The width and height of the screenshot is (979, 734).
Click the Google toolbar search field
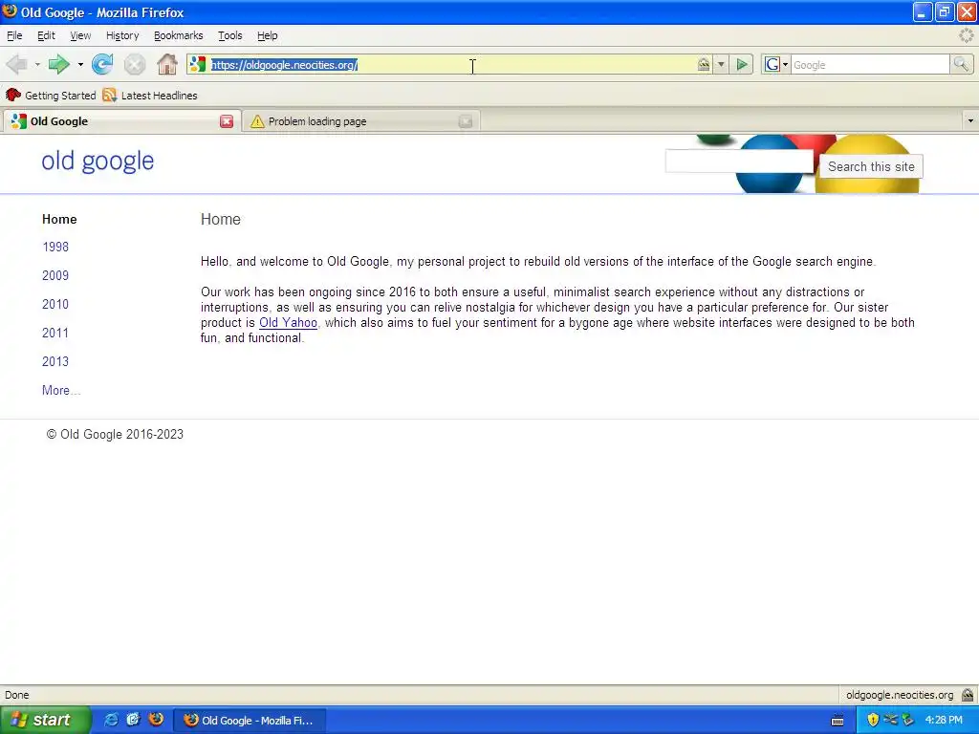click(x=870, y=64)
